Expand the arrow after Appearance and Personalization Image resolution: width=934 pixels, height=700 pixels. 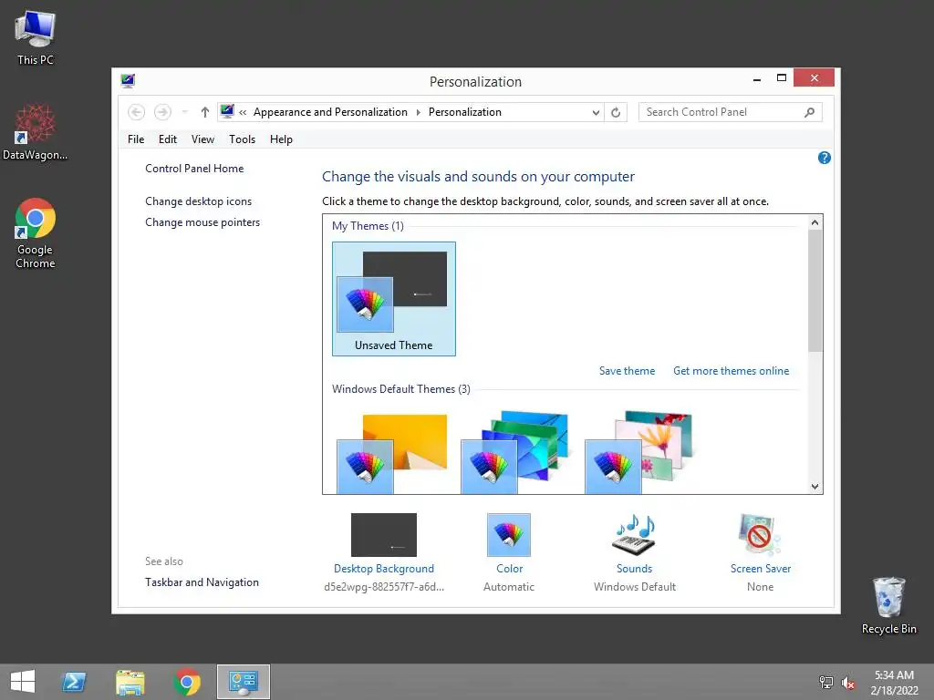coord(418,112)
